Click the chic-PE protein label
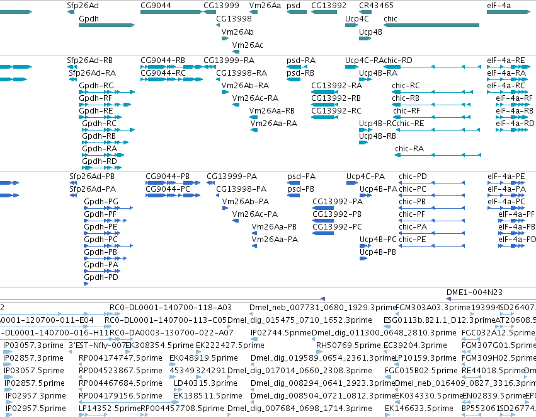 click(413, 240)
